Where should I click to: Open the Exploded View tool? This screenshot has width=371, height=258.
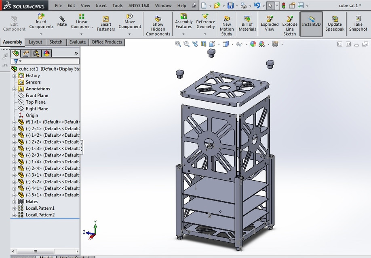(270, 22)
